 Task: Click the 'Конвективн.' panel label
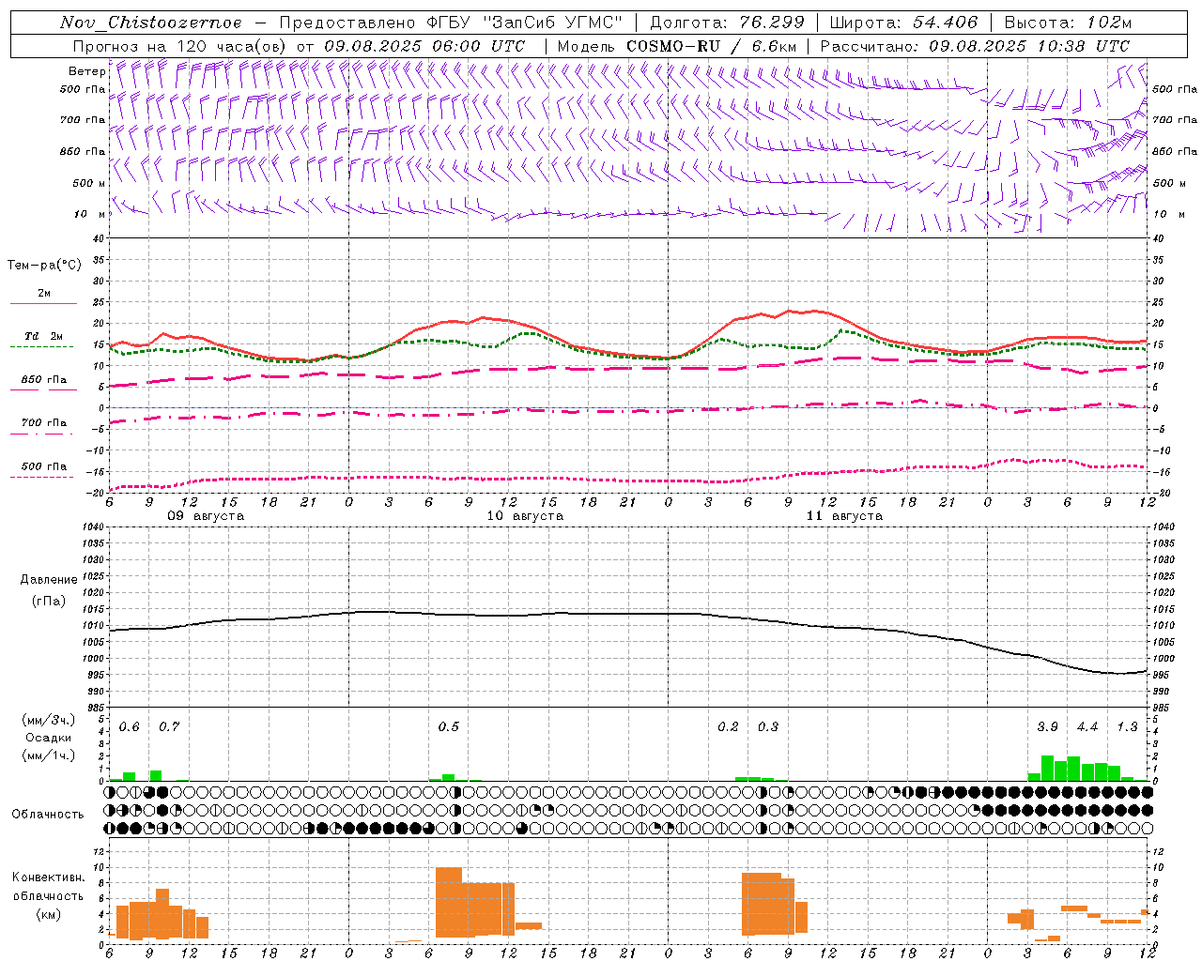49,877
